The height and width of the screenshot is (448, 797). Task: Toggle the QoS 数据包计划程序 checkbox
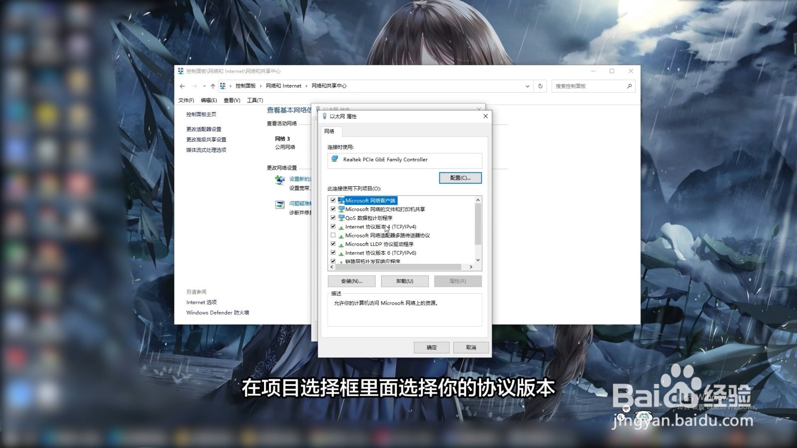point(333,218)
